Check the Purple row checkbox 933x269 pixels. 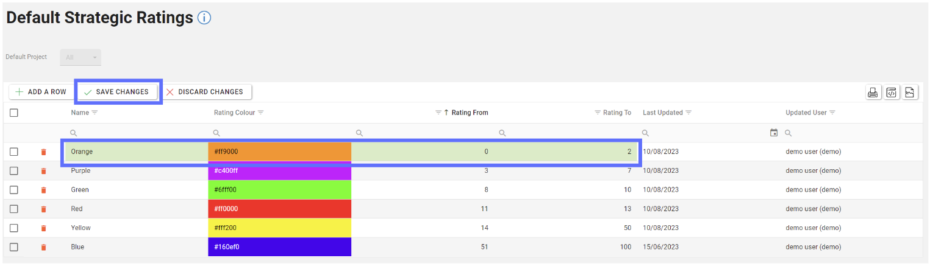coord(14,171)
